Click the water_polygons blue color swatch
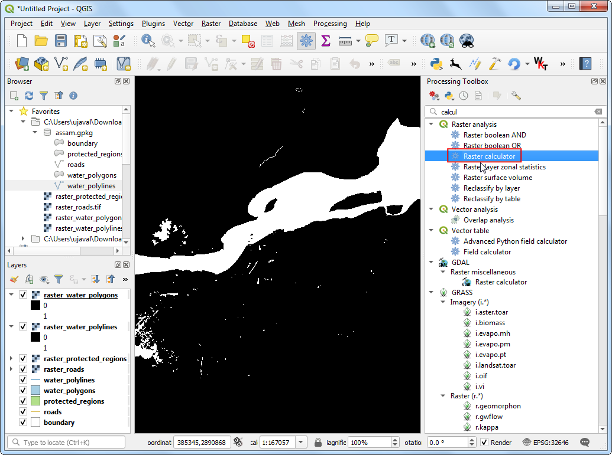This screenshot has height=455, width=612. (x=35, y=391)
